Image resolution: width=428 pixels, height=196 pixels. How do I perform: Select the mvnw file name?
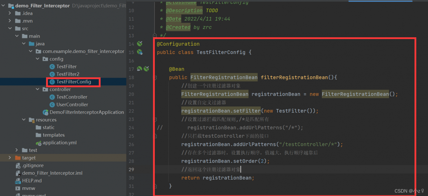[29, 188]
